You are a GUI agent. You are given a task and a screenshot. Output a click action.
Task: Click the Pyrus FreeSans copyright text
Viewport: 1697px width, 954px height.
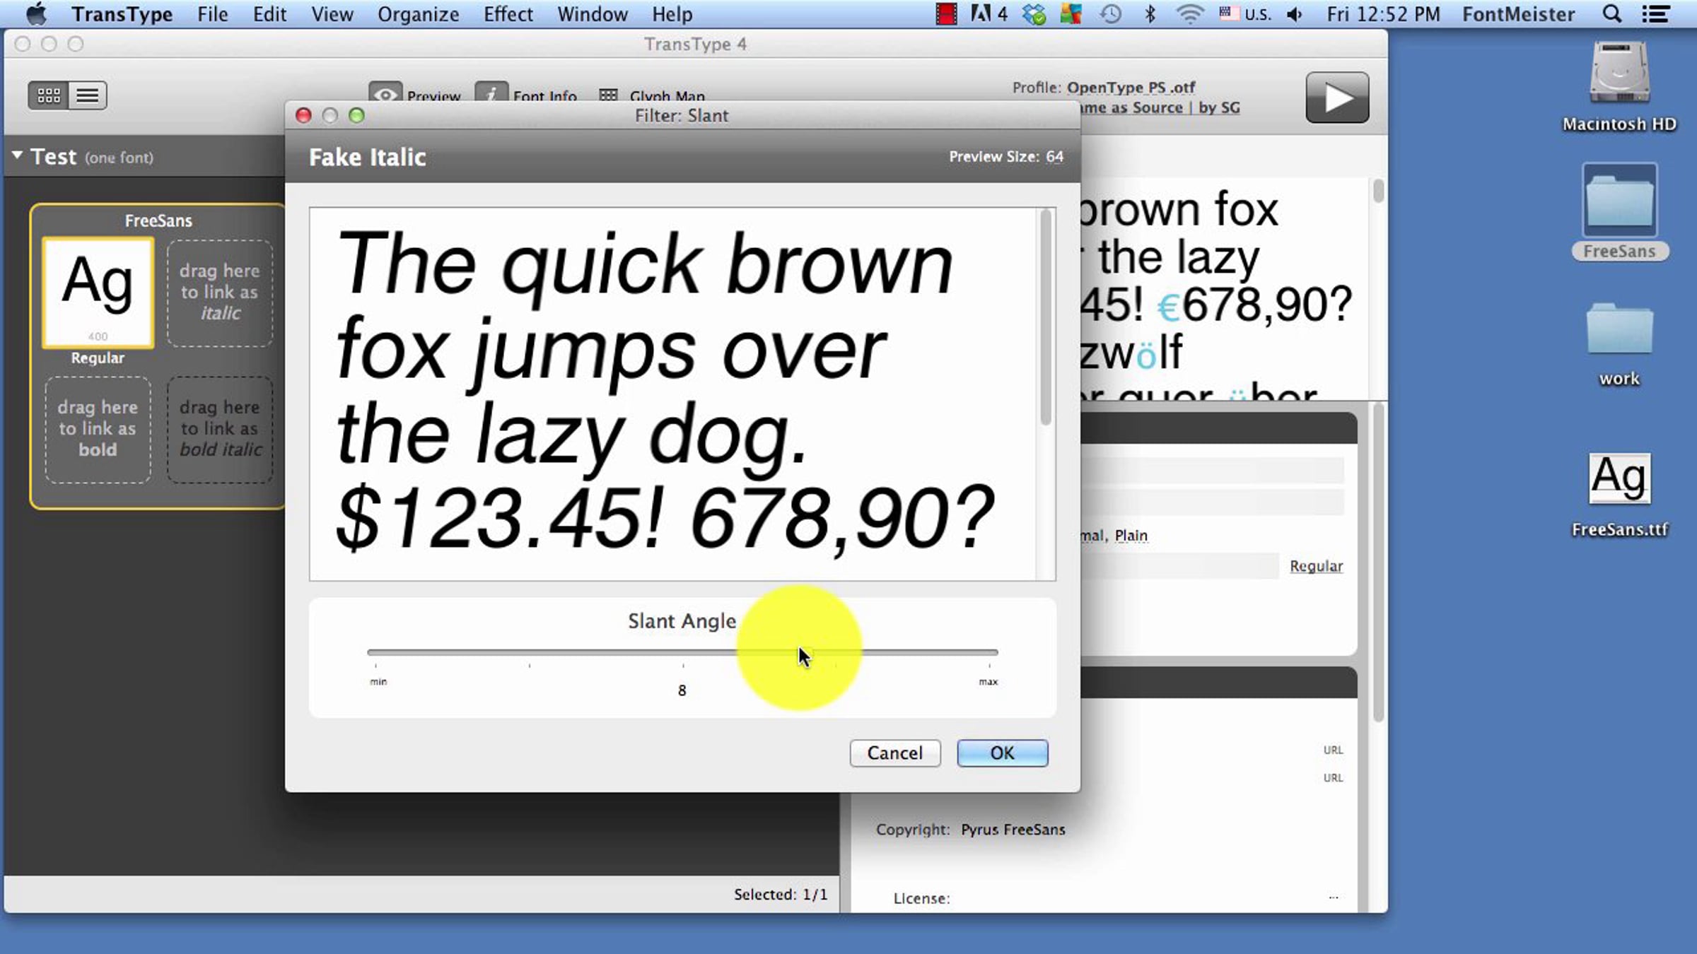[1013, 830]
